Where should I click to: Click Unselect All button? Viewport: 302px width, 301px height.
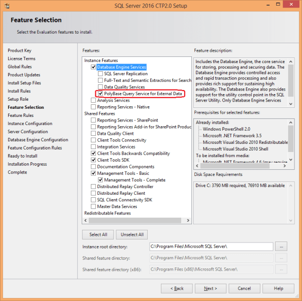point(132,234)
